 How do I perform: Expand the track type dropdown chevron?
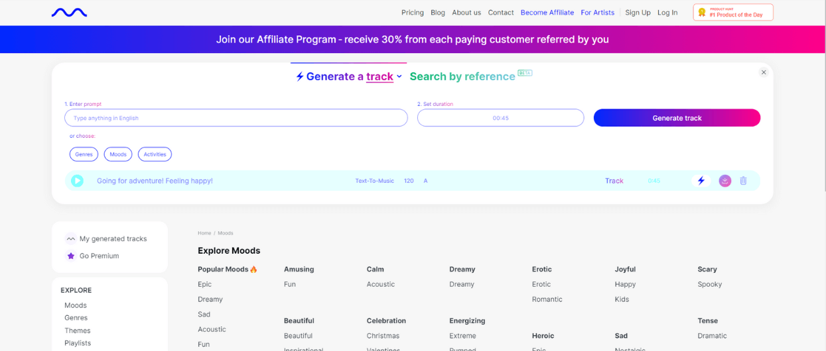tap(399, 77)
